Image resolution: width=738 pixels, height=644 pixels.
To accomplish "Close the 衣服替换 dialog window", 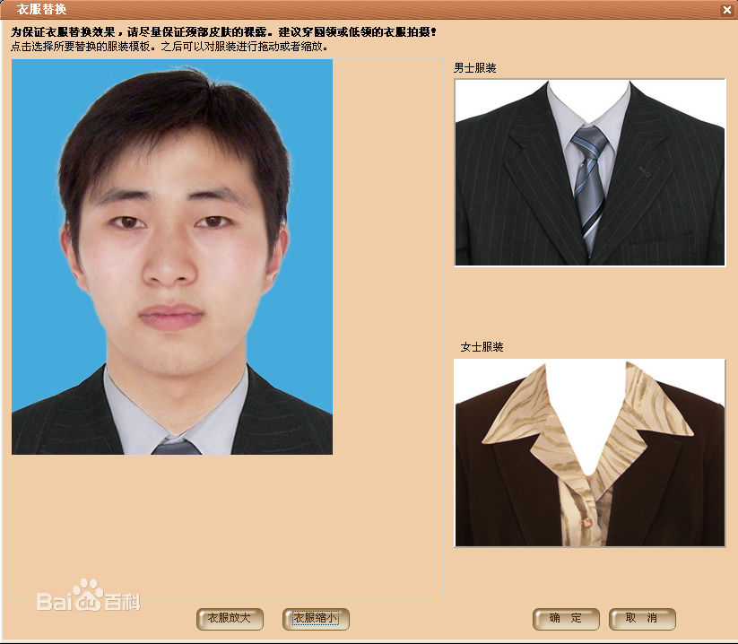I will pos(726,9).
